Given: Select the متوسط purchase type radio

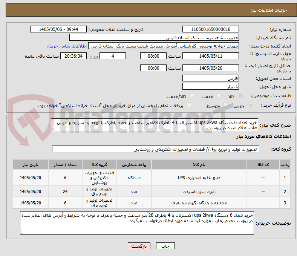Looking at the screenshot, I should (225, 105).
